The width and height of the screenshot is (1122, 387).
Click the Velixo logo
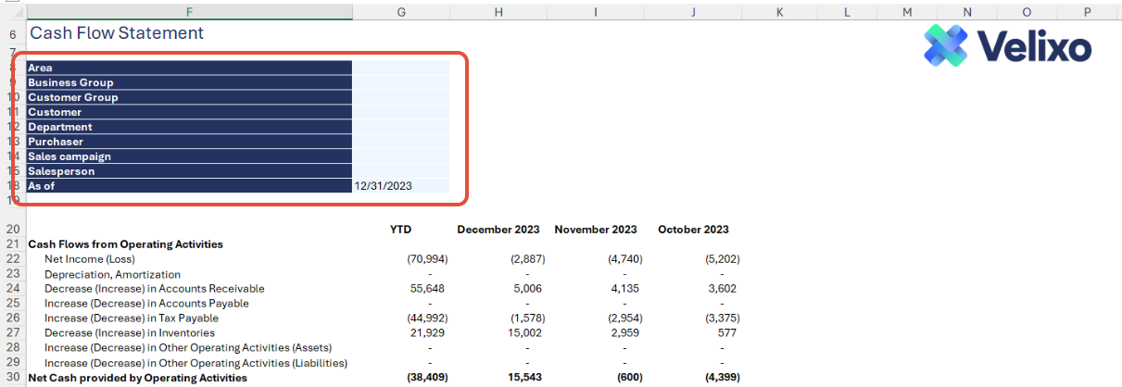[x=1007, y=45]
